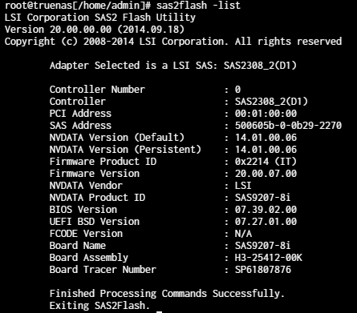The height and width of the screenshot is (313, 357).
Task: Click the Version 20.00.00.00 utility line
Action: click(95, 30)
